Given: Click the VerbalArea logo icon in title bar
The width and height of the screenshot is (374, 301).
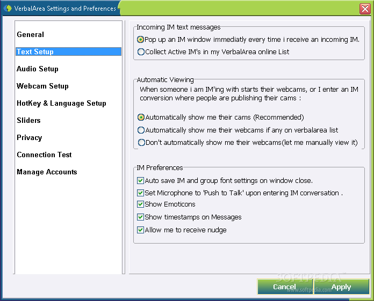Looking at the screenshot, I should (8, 9).
